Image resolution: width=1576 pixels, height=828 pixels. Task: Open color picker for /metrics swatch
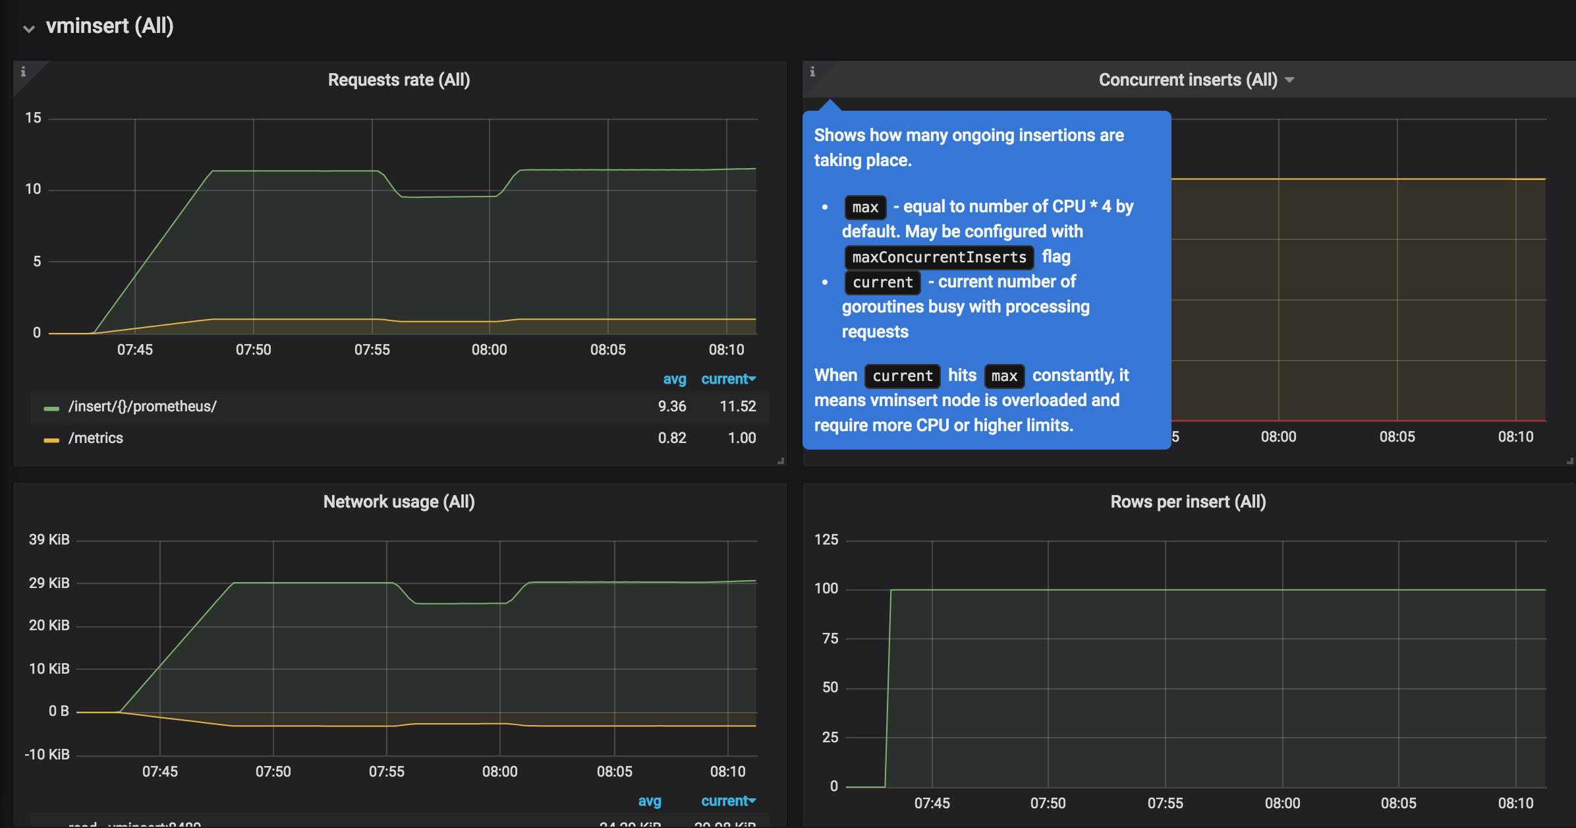(x=51, y=440)
